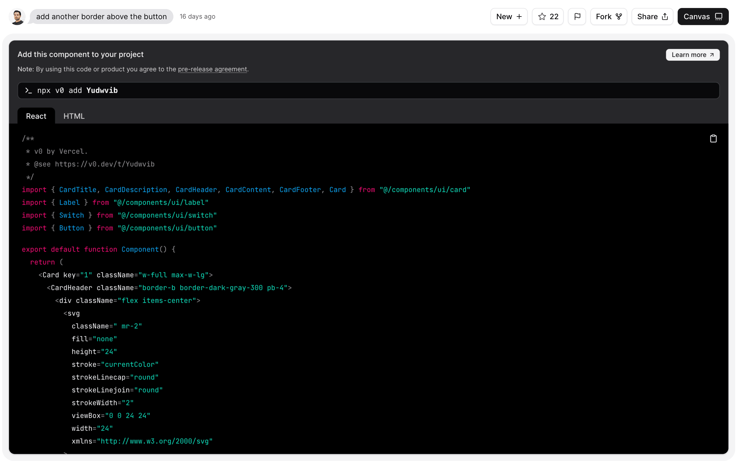The width and height of the screenshot is (740, 463).
Task: Click the prompt bubble about adding border
Action: click(x=101, y=17)
